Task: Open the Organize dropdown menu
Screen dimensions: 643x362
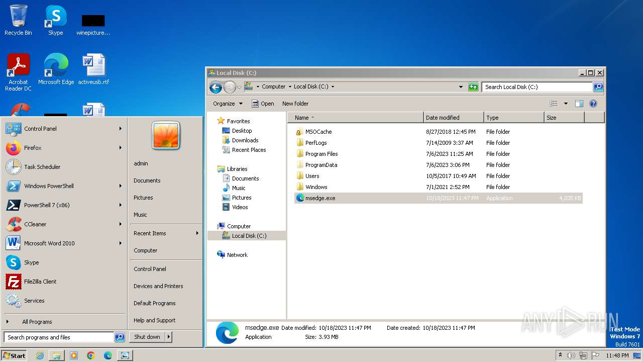Action: click(x=228, y=104)
